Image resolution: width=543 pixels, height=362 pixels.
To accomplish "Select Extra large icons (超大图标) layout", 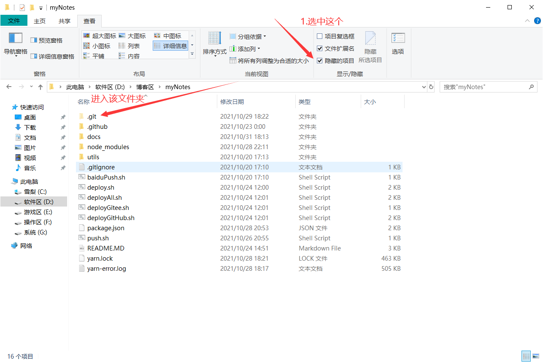I will click(100, 36).
